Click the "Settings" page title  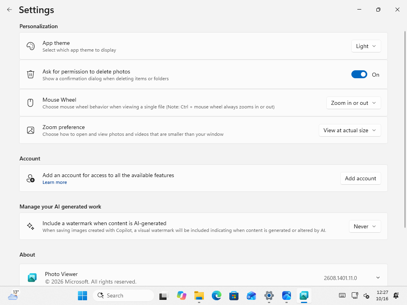pos(36,10)
